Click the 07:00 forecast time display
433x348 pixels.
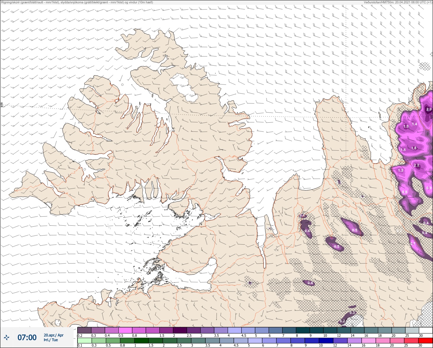[27, 338]
